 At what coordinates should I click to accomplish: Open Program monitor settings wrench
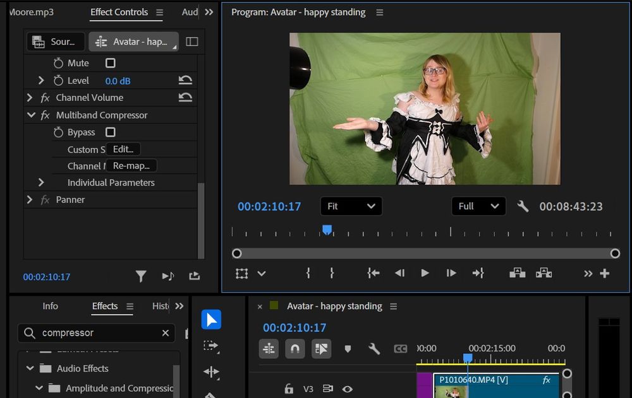coord(523,206)
